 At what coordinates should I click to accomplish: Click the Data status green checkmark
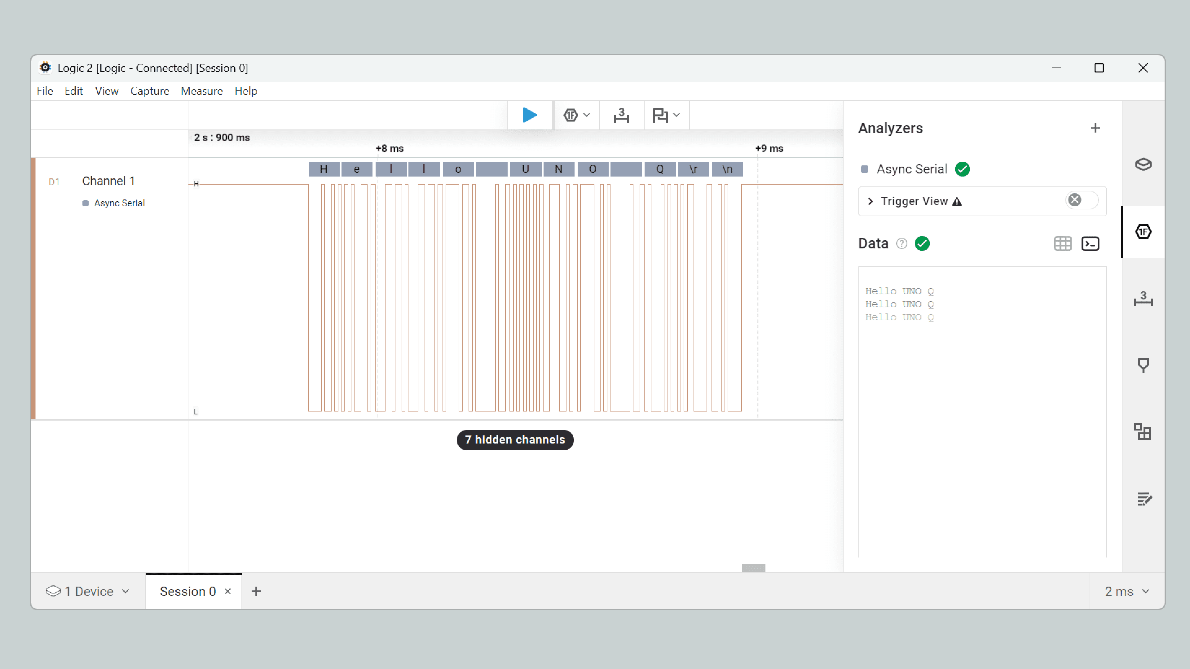[x=922, y=243]
